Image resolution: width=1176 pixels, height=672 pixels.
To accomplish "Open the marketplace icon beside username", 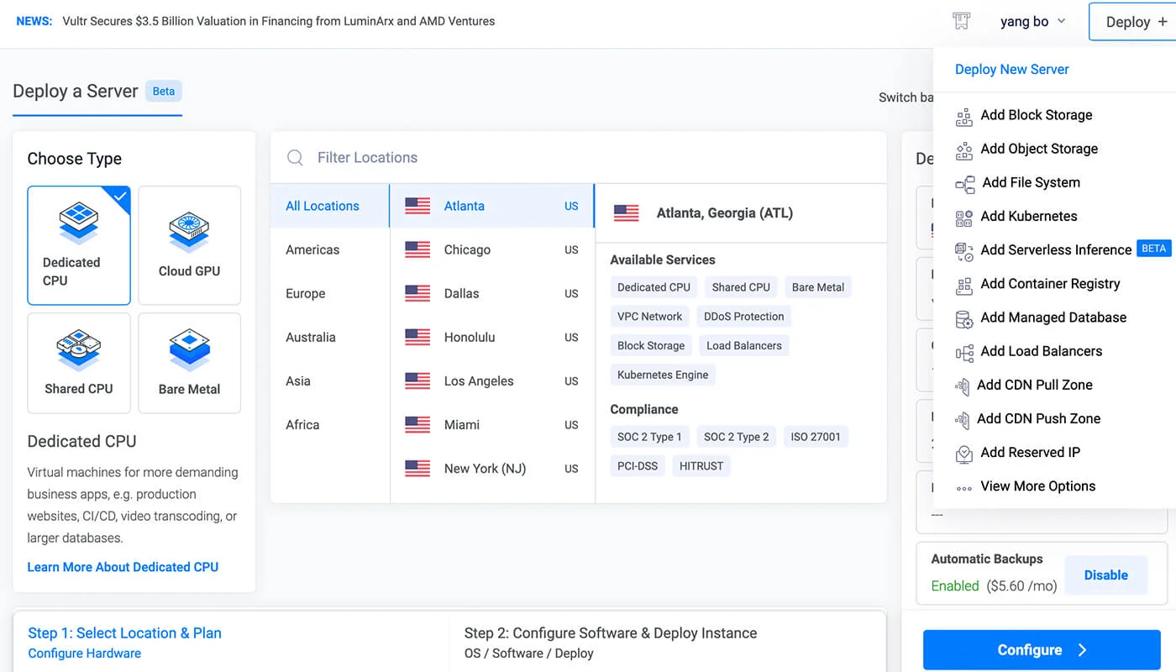I will [962, 22].
